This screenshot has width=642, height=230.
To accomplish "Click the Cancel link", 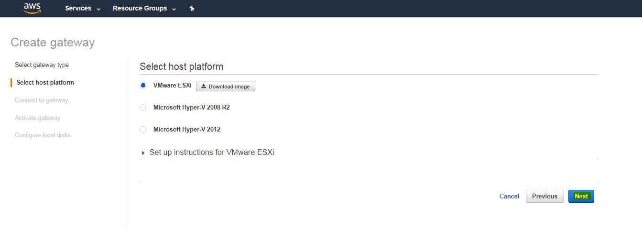I will point(509,197).
